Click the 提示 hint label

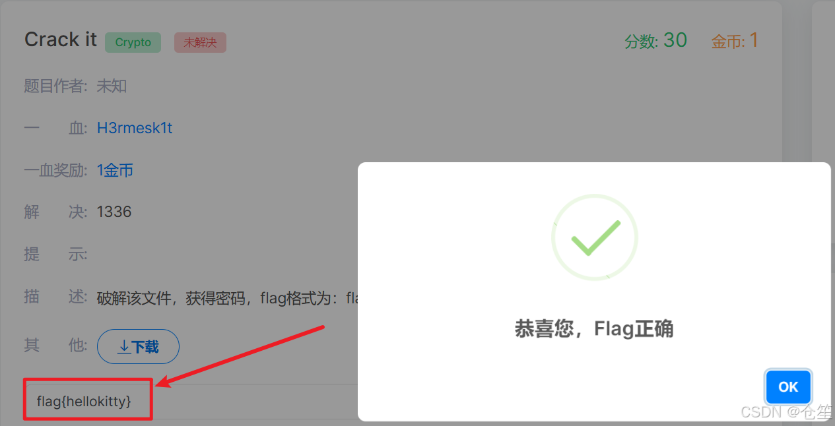click(55, 254)
